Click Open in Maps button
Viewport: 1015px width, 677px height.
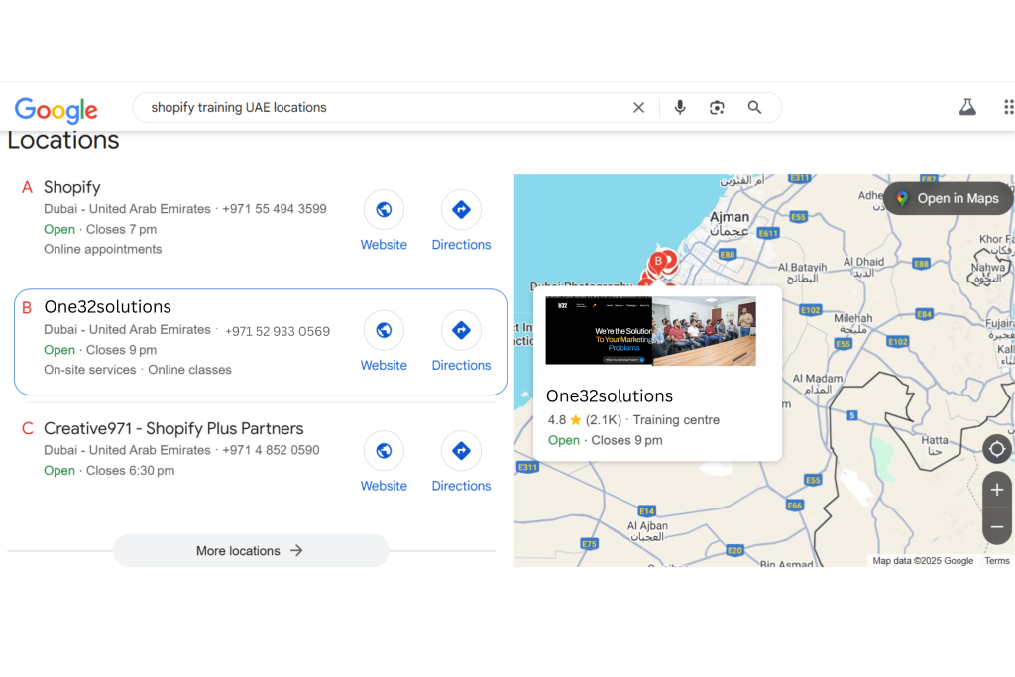[x=949, y=198]
